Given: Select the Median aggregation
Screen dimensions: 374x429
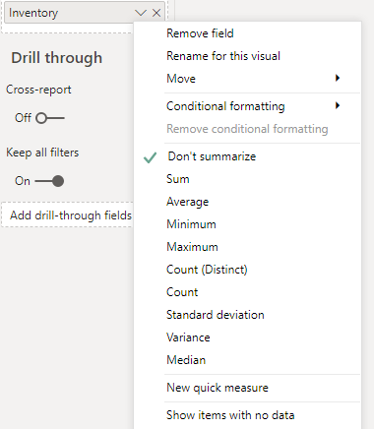Looking at the screenshot, I should pyautogui.click(x=186, y=360).
